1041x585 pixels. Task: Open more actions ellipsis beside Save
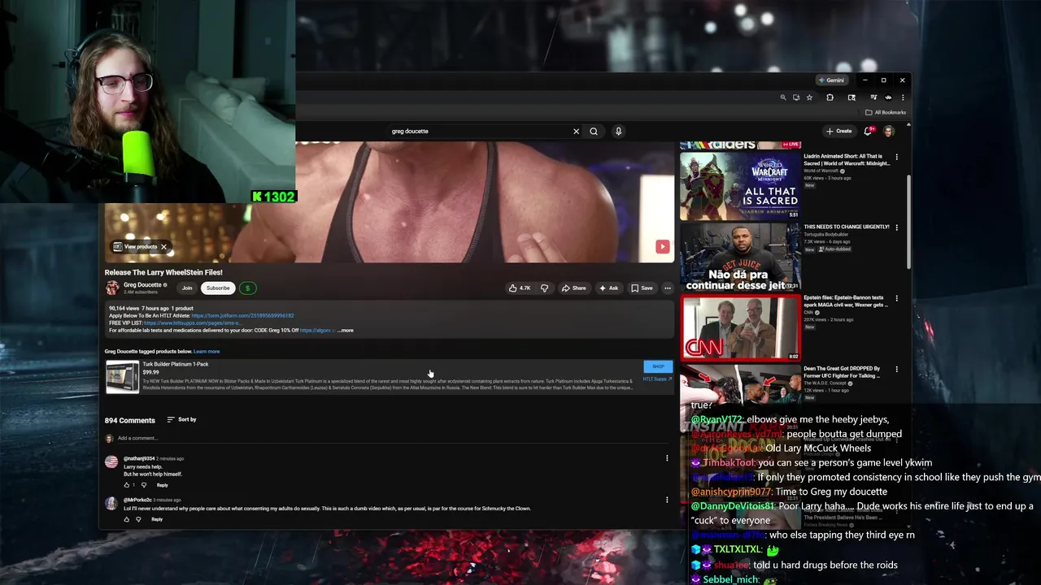(667, 288)
